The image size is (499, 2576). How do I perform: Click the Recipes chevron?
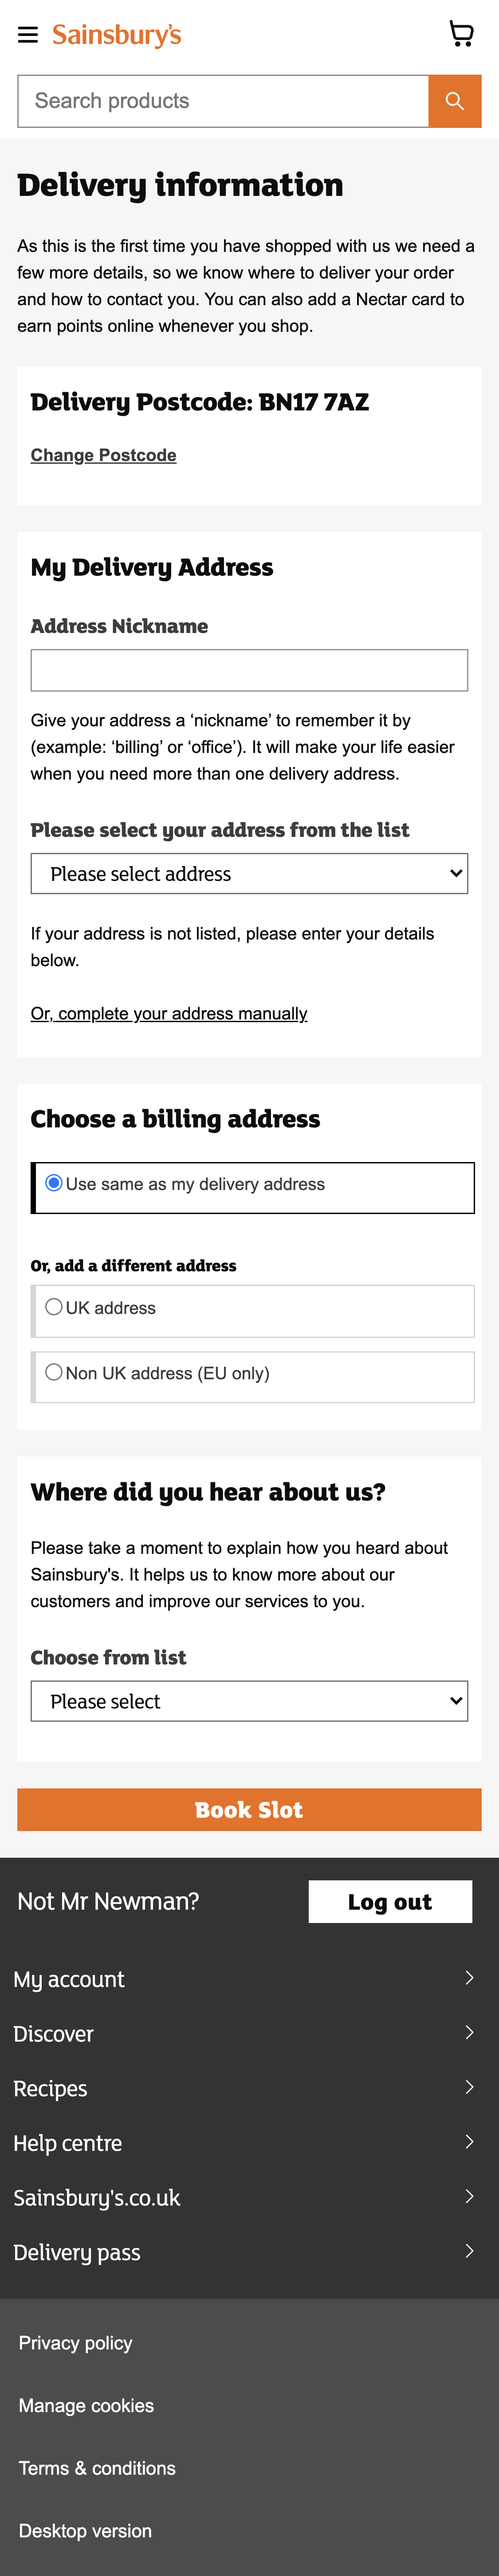(249, 2088)
